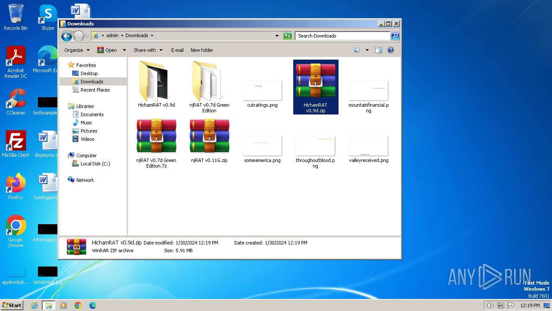Screen dimensions: 552x311
Task: Select the someamerica.png file
Action: pos(262,149)
